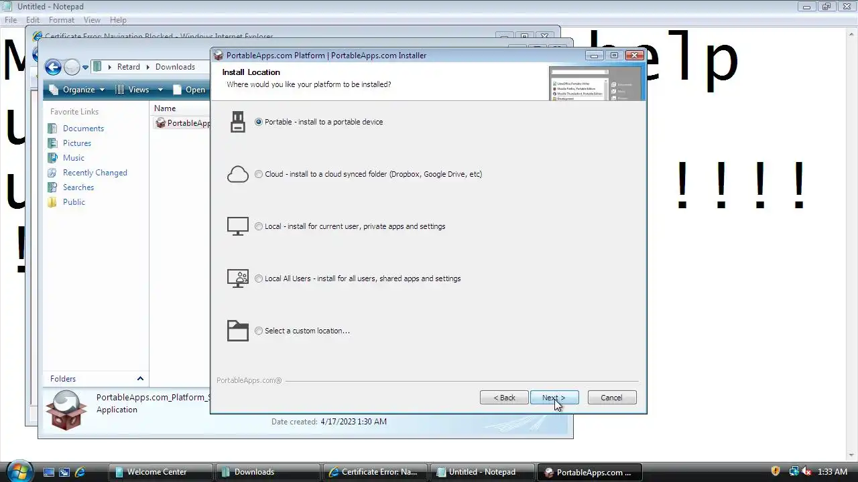This screenshot has width=858, height=482.
Task: Click the monitor icon for Local install
Action: pyautogui.click(x=238, y=226)
